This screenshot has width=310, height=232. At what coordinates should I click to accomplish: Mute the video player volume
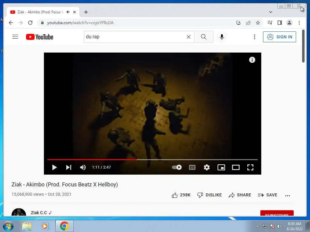83,167
